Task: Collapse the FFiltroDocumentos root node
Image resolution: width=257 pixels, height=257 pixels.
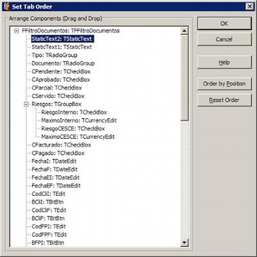Action: tap(16, 31)
